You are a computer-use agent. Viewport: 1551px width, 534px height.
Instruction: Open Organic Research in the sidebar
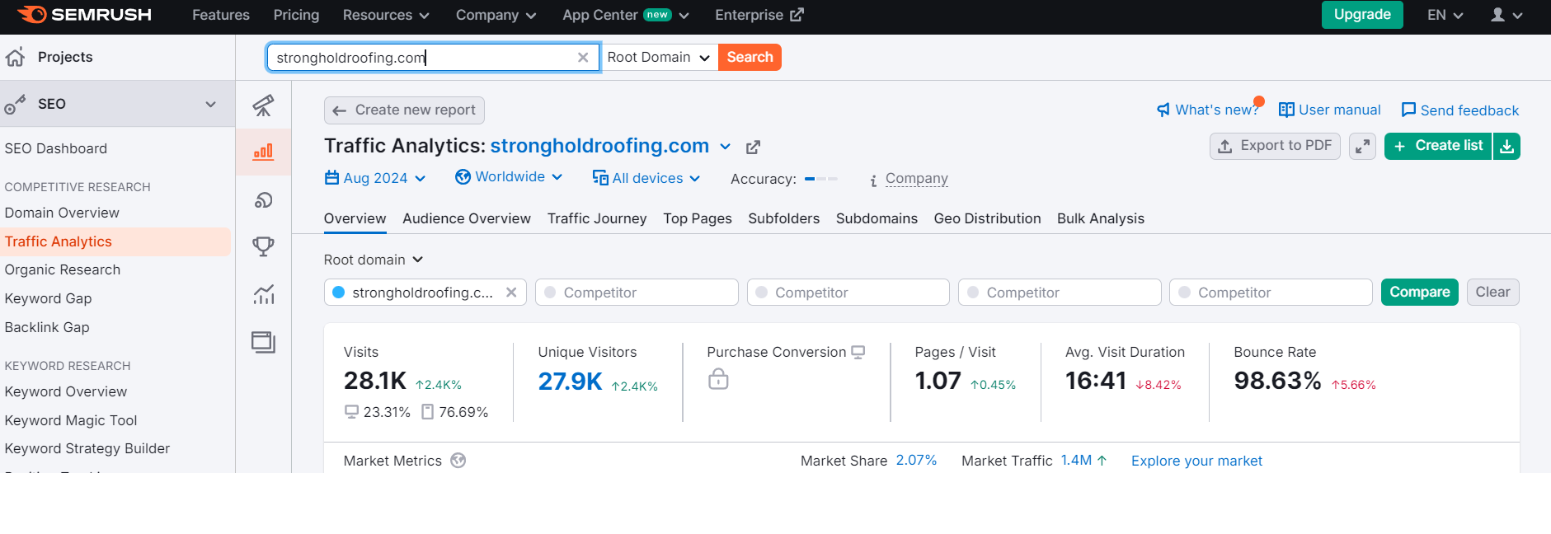[63, 269]
